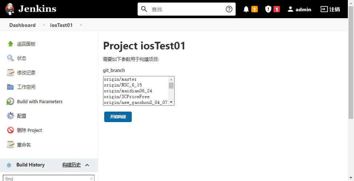Open 修改记录 in sidebar
Image resolution: width=354 pixels, height=181 pixels.
click(26, 73)
